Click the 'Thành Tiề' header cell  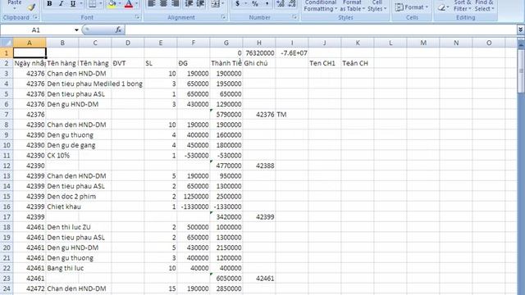(x=226, y=63)
